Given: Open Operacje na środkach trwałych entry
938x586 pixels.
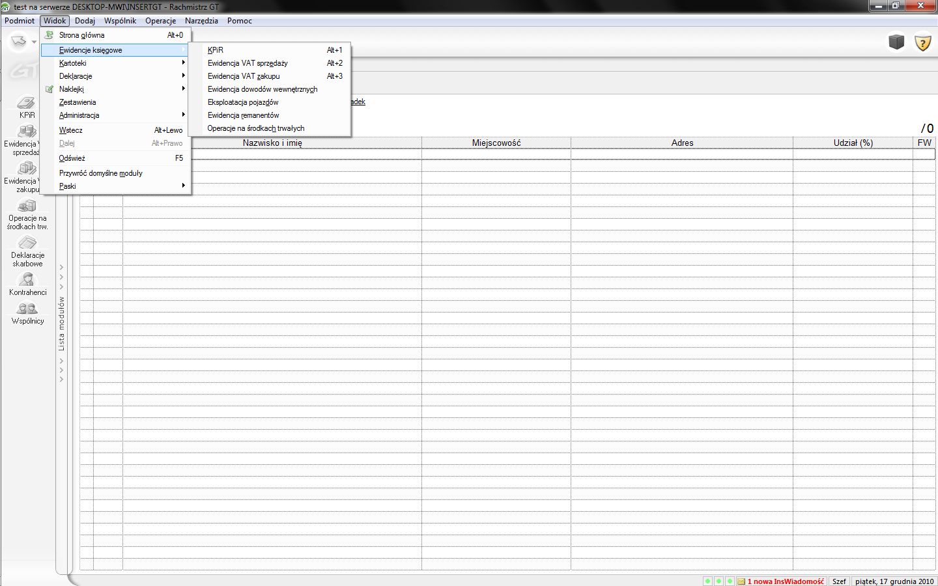Looking at the screenshot, I should pyautogui.click(x=270, y=128).
